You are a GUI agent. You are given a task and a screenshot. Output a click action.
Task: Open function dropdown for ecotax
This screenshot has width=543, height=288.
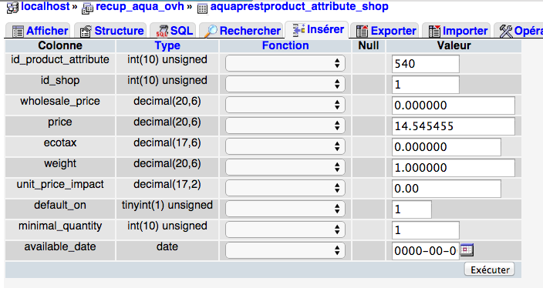[x=285, y=146]
